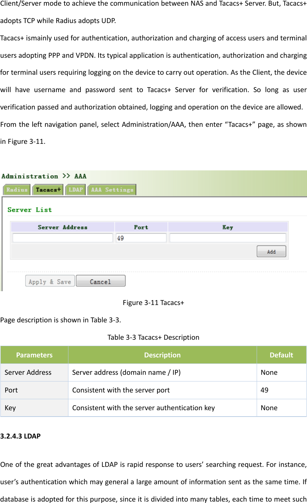Select the Tacacs+ tab

click(x=48, y=190)
